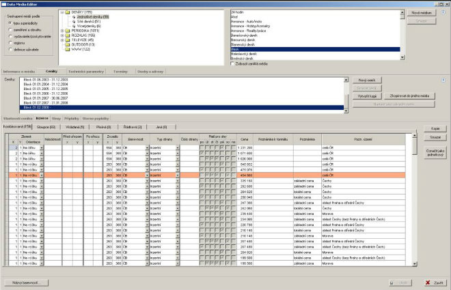Collapse the DENÍKY tree node
Image resolution: width=451 pixels, height=290 pixels.
(x=61, y=12)
